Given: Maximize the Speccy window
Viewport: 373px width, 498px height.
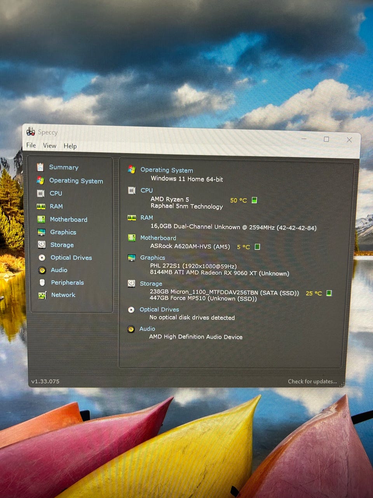Looking at the screenshot, I should coord(326,139).
